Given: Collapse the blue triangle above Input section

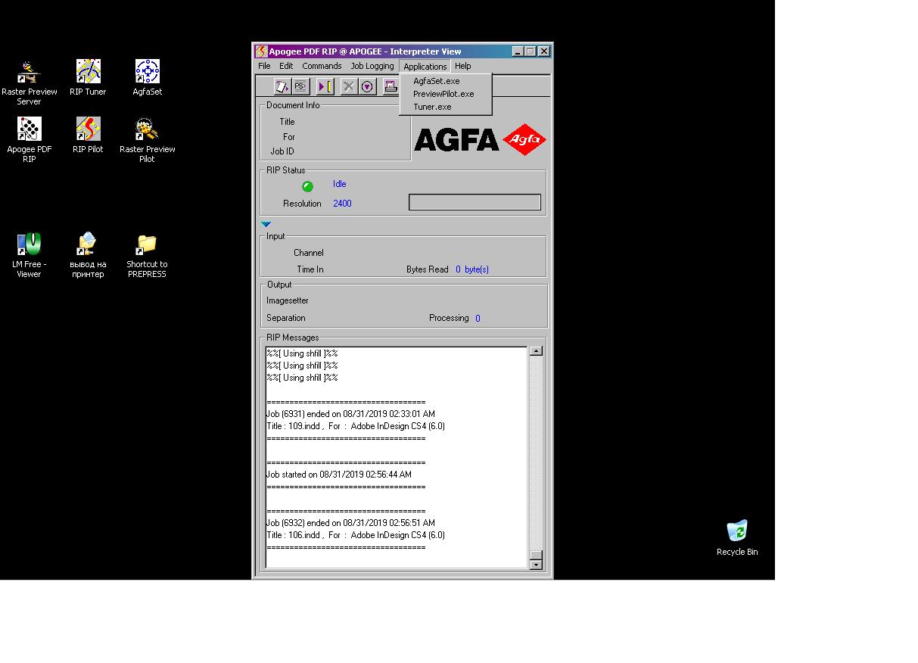Looking at the screenshot, I should tap(266, 224).
